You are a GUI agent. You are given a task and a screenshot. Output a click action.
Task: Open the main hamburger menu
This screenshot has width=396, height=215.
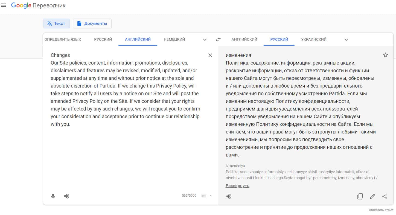pyautogui.click(x=4, y=5)
